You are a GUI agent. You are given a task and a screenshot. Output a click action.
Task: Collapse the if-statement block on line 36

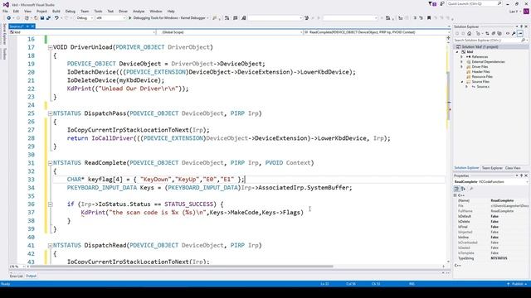(50, 204)
